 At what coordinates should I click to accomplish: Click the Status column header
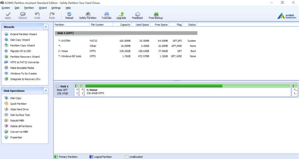tap(190, 25)
